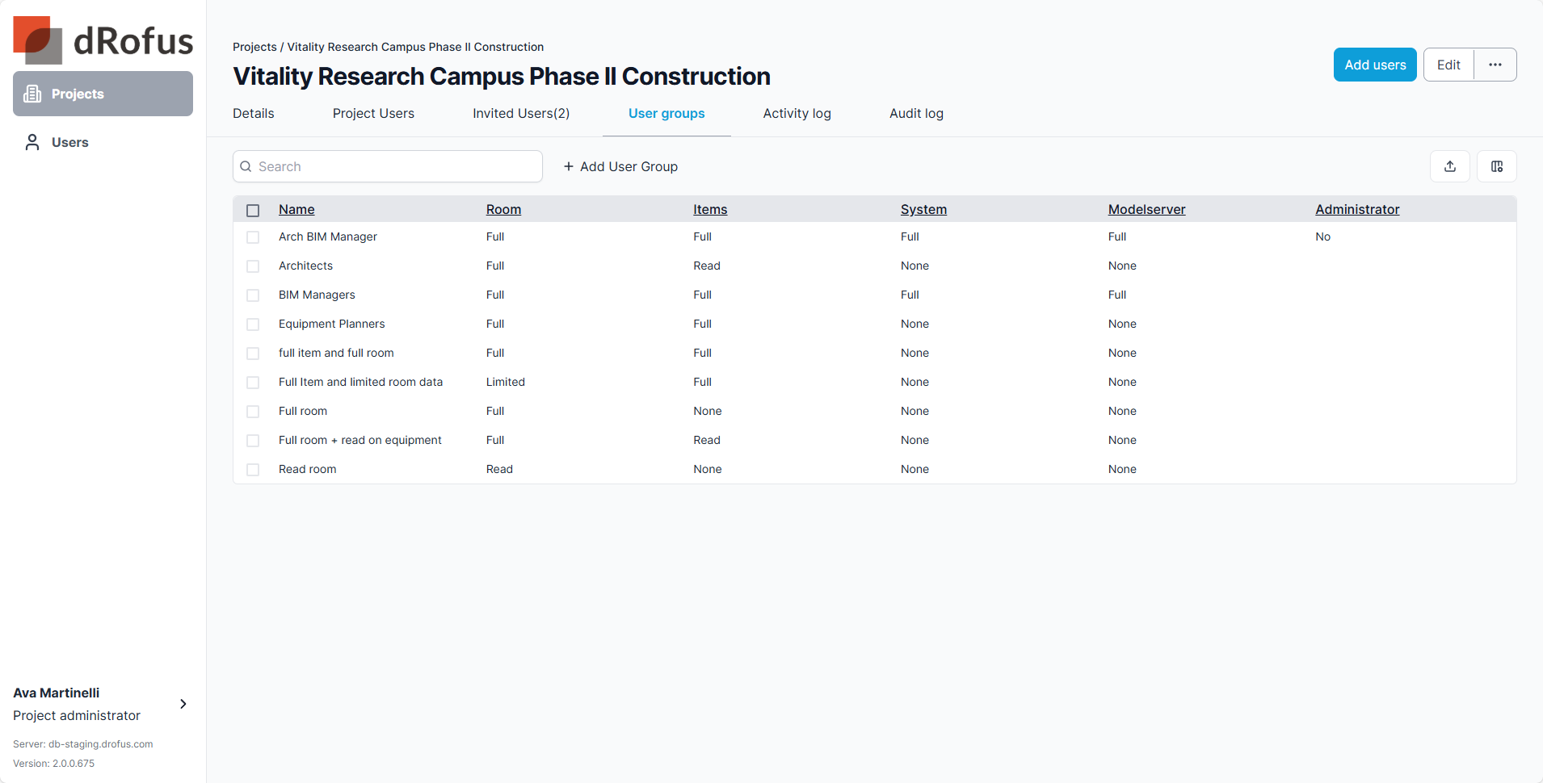
Task: Check the Arch BIM Manager row checkbox
Action: click(253, 237)
